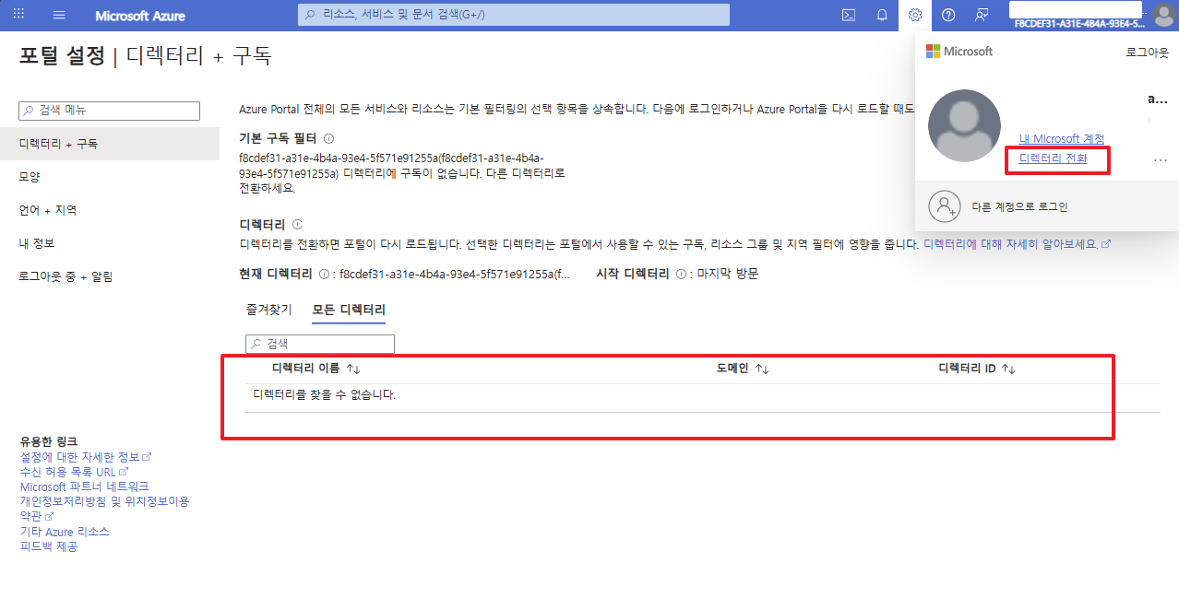This screenshot has width=1179, height=598.
Task: Click the account avatar in top bar
Action: (x=1163, y=16)
